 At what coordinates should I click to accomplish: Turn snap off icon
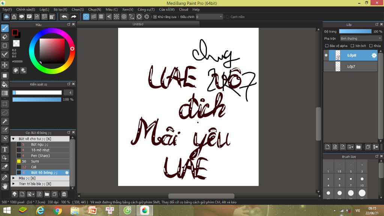coord(86,16)
